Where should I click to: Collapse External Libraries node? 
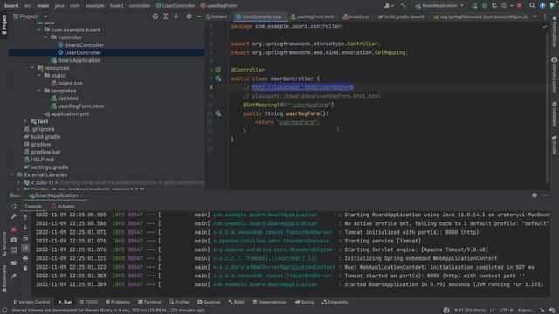click(x=11, y=174)
